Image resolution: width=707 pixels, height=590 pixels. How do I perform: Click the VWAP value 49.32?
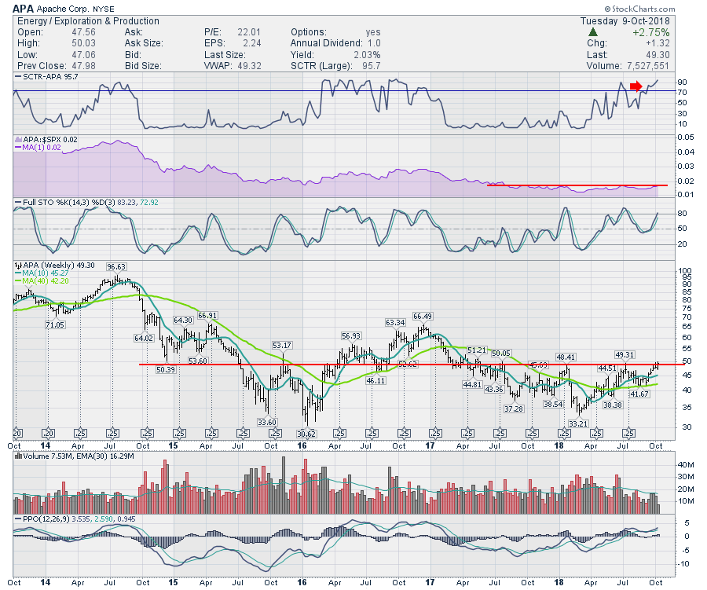pyautogui.click(x=249, y=66)
